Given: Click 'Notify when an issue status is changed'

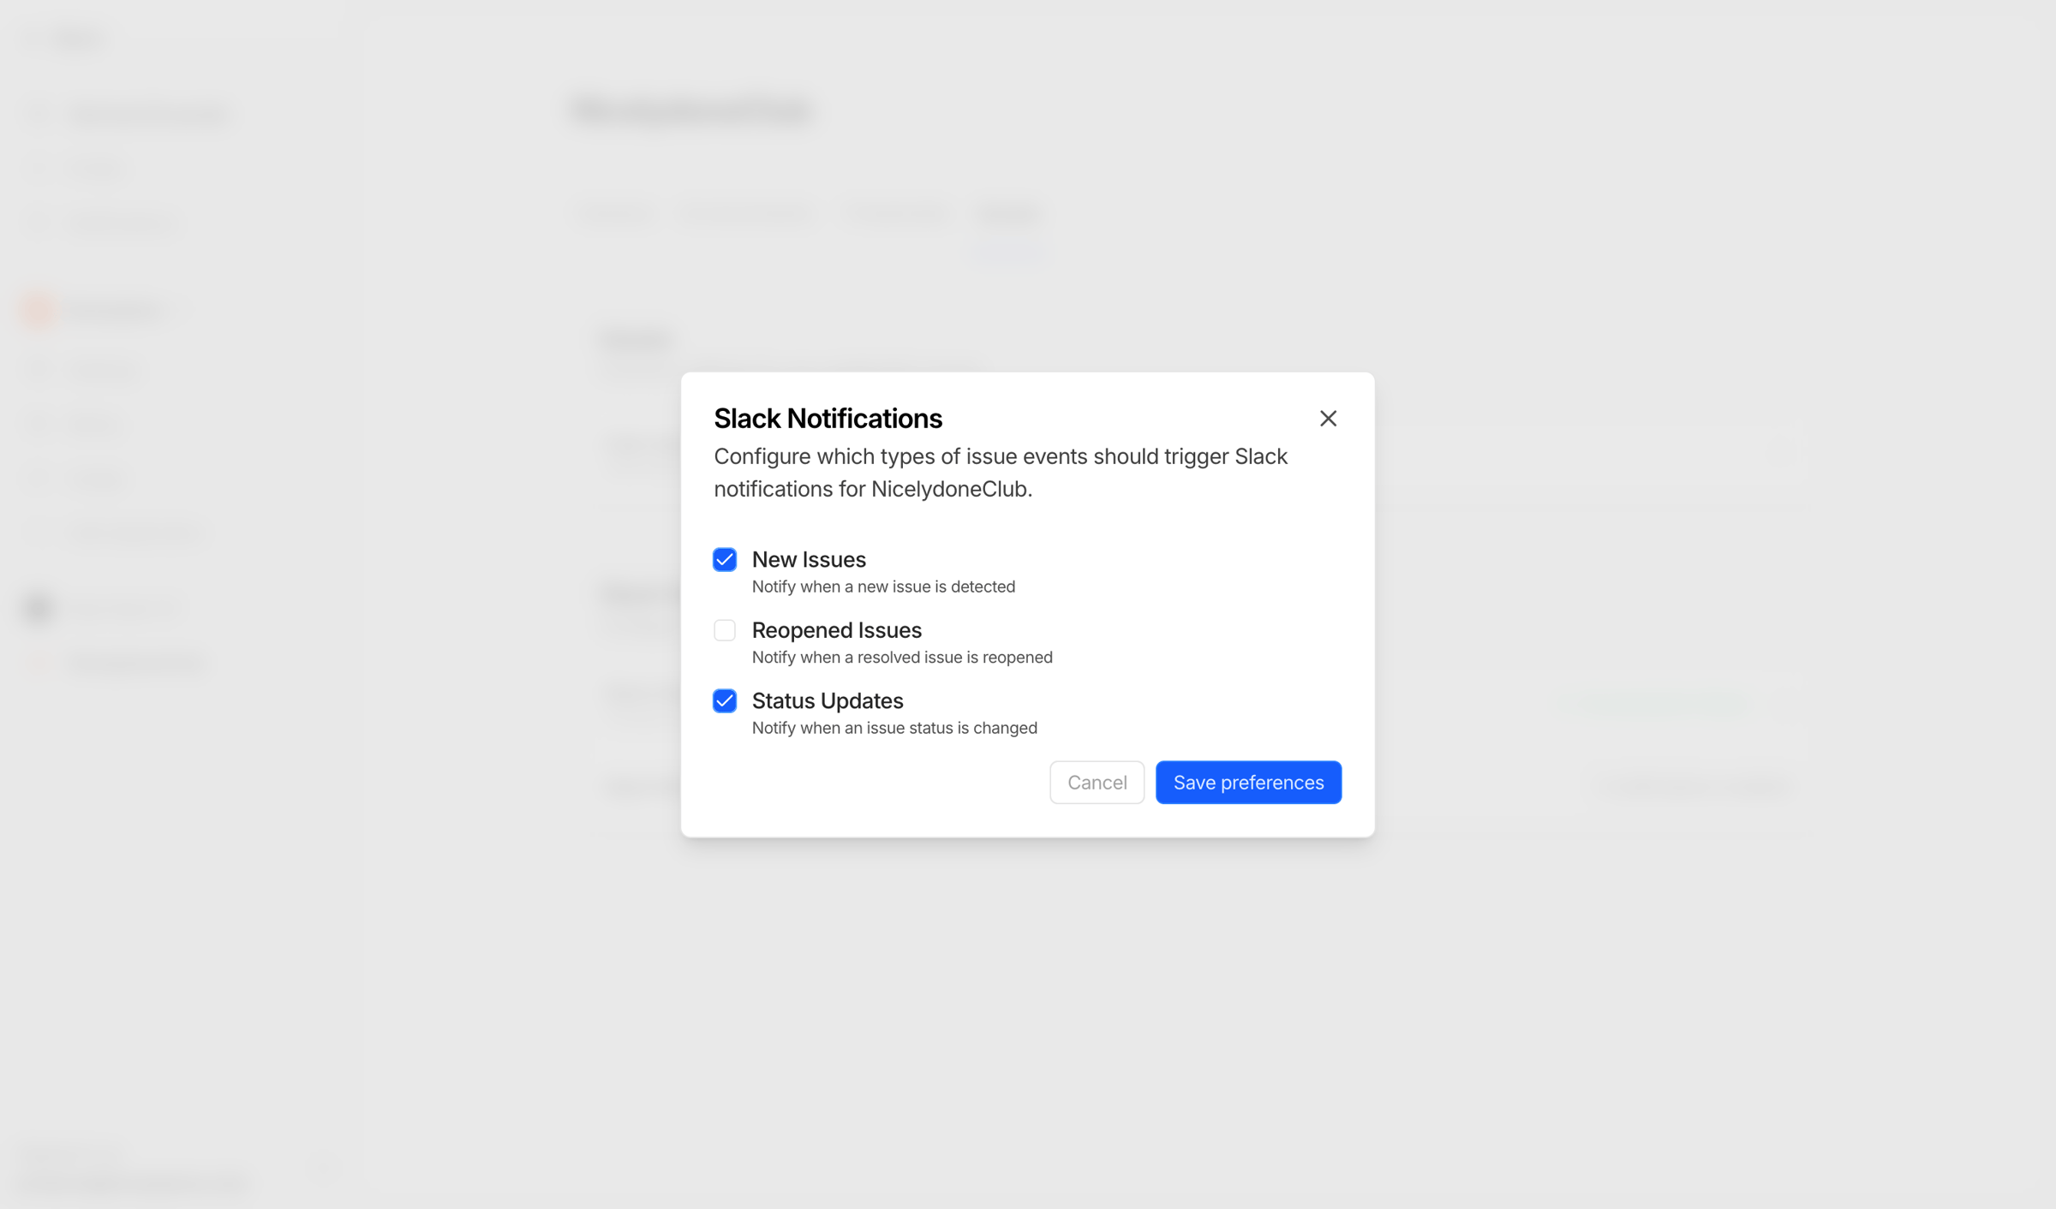Looking at the screenshot, I should [894, 728].
